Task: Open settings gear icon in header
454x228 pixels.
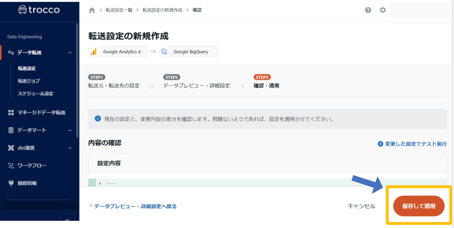Action: click(383, 10)
